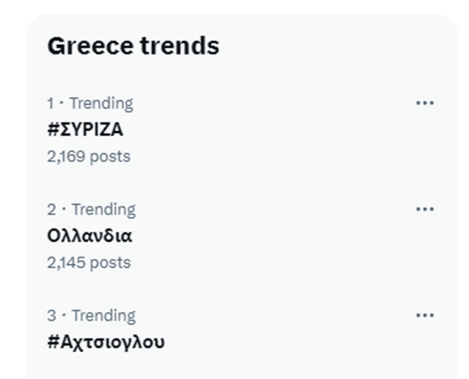Open more options for #Αχτσιογλου trend
Screen dimensions: 469x379
click(x=425, y=315)
